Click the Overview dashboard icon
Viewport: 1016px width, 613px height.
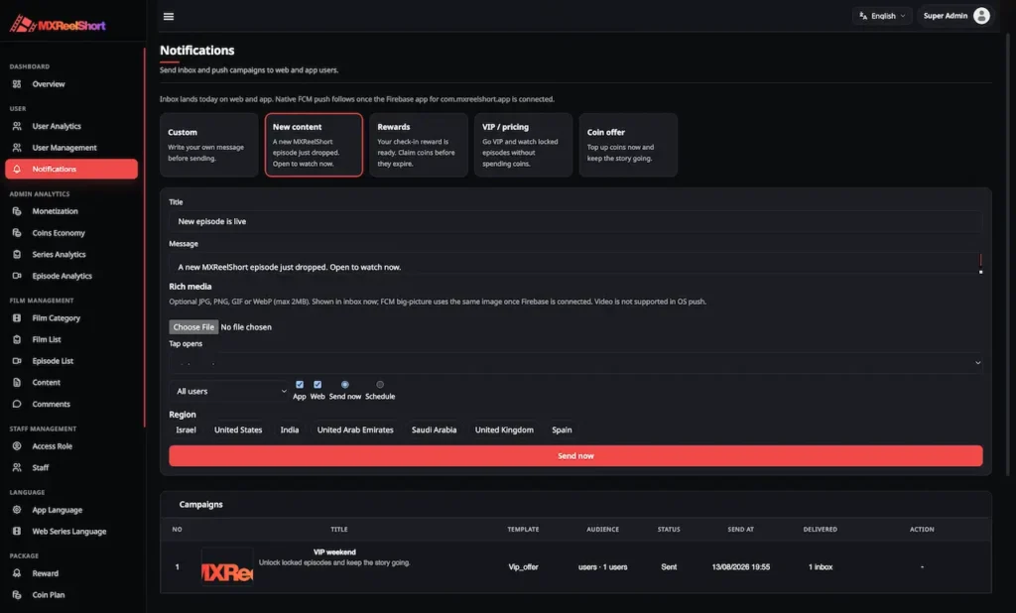[x=17, y=84]
